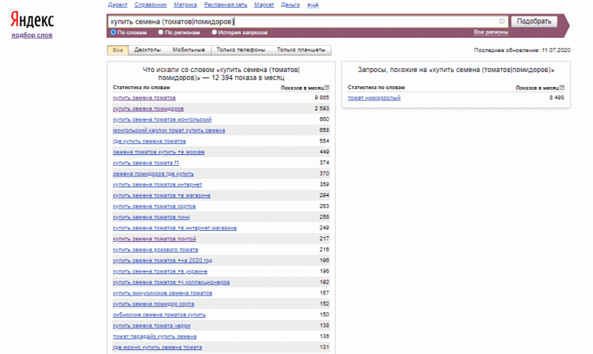593x354 pixels.
Task: Open query 'семена помидоров где купить'
Action: (x=153, y=174)
